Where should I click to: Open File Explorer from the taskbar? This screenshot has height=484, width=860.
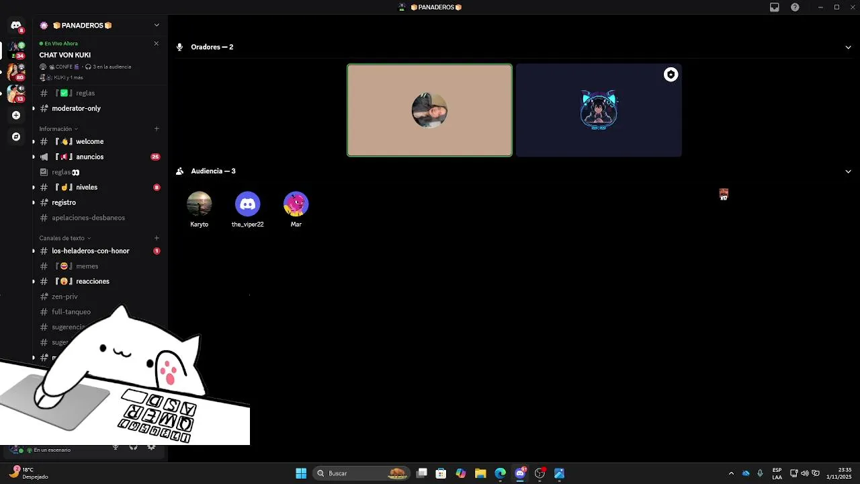480,473
